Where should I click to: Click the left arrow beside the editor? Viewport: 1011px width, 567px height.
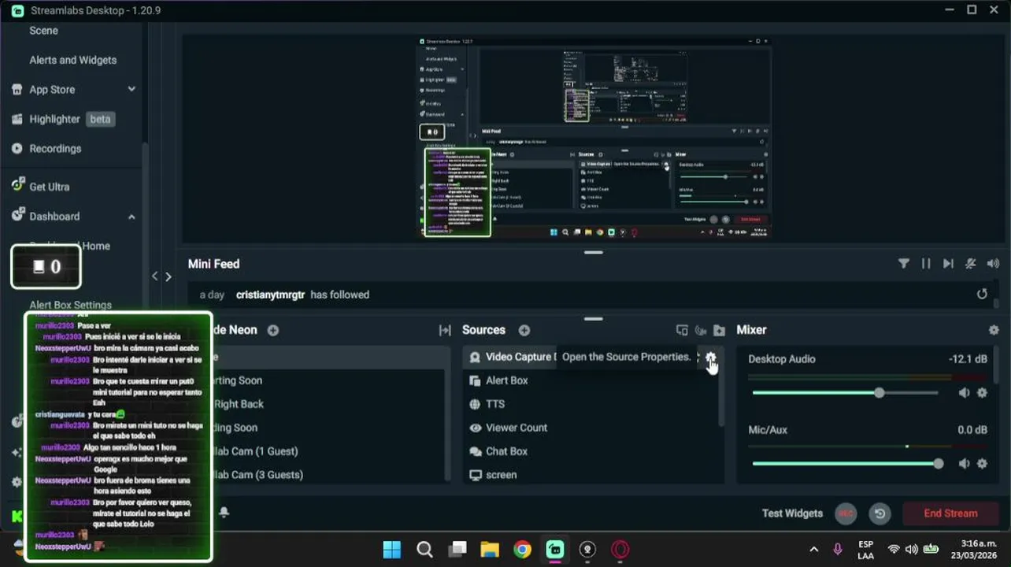click(x=155, y=276)
